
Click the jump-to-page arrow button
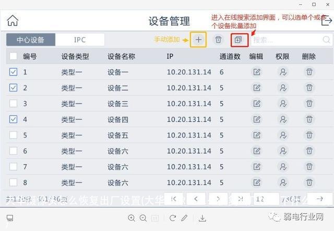coord(320,199)
